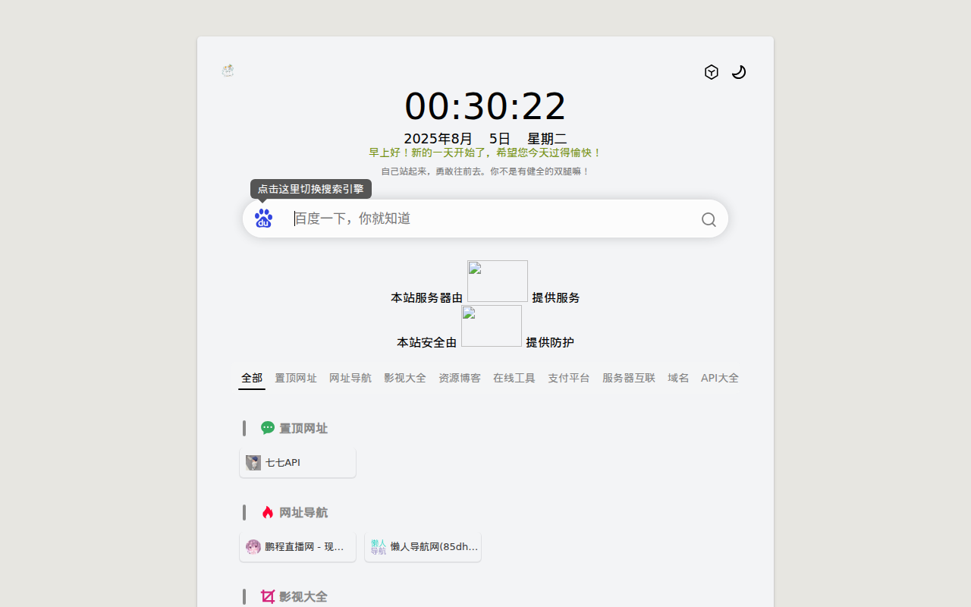Open the server provider image link

(498, 281)
